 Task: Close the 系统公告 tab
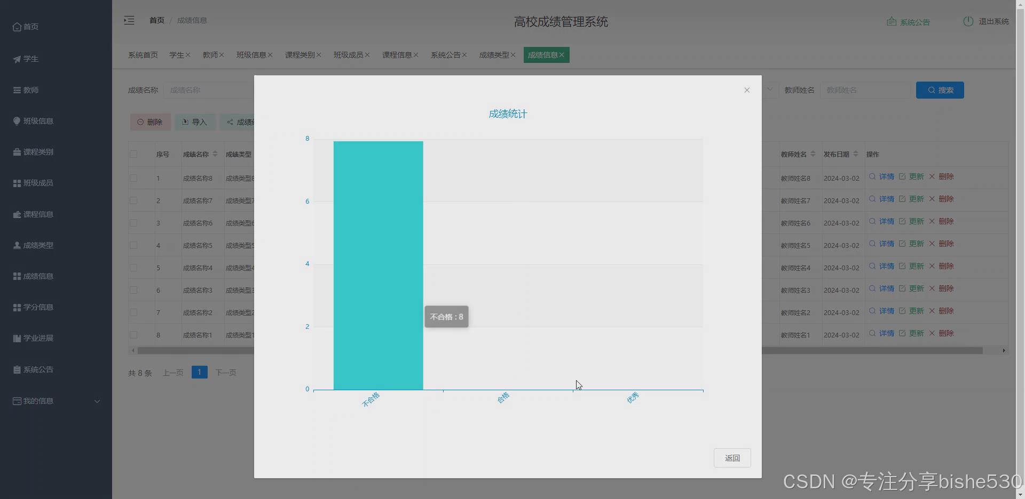point(464,55)
